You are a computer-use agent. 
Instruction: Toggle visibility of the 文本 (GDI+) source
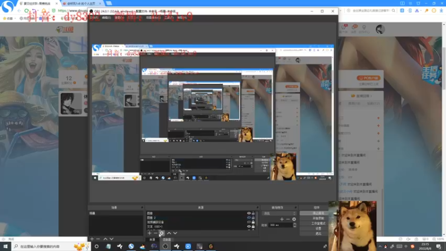click(x=249, y=226)
